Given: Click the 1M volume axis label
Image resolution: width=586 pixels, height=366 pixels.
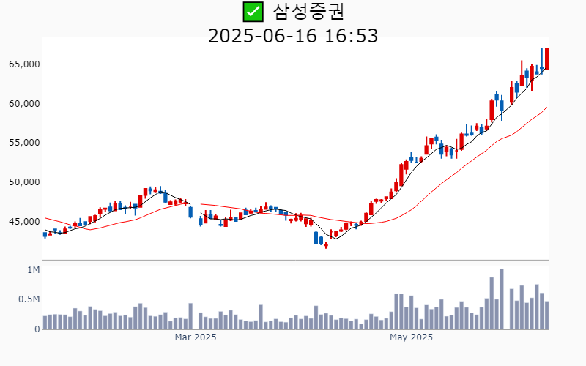Looking at the screenshot, I should [x=33, y=269].
